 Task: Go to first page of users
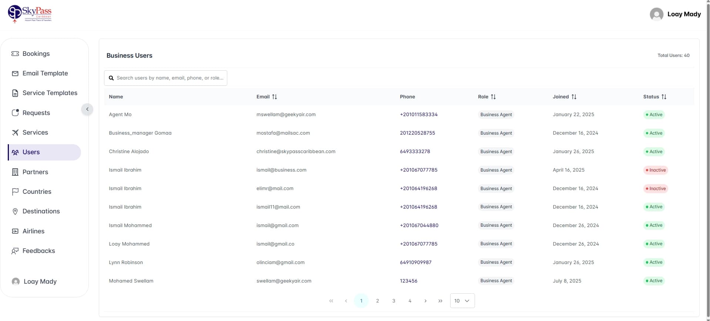331,301
